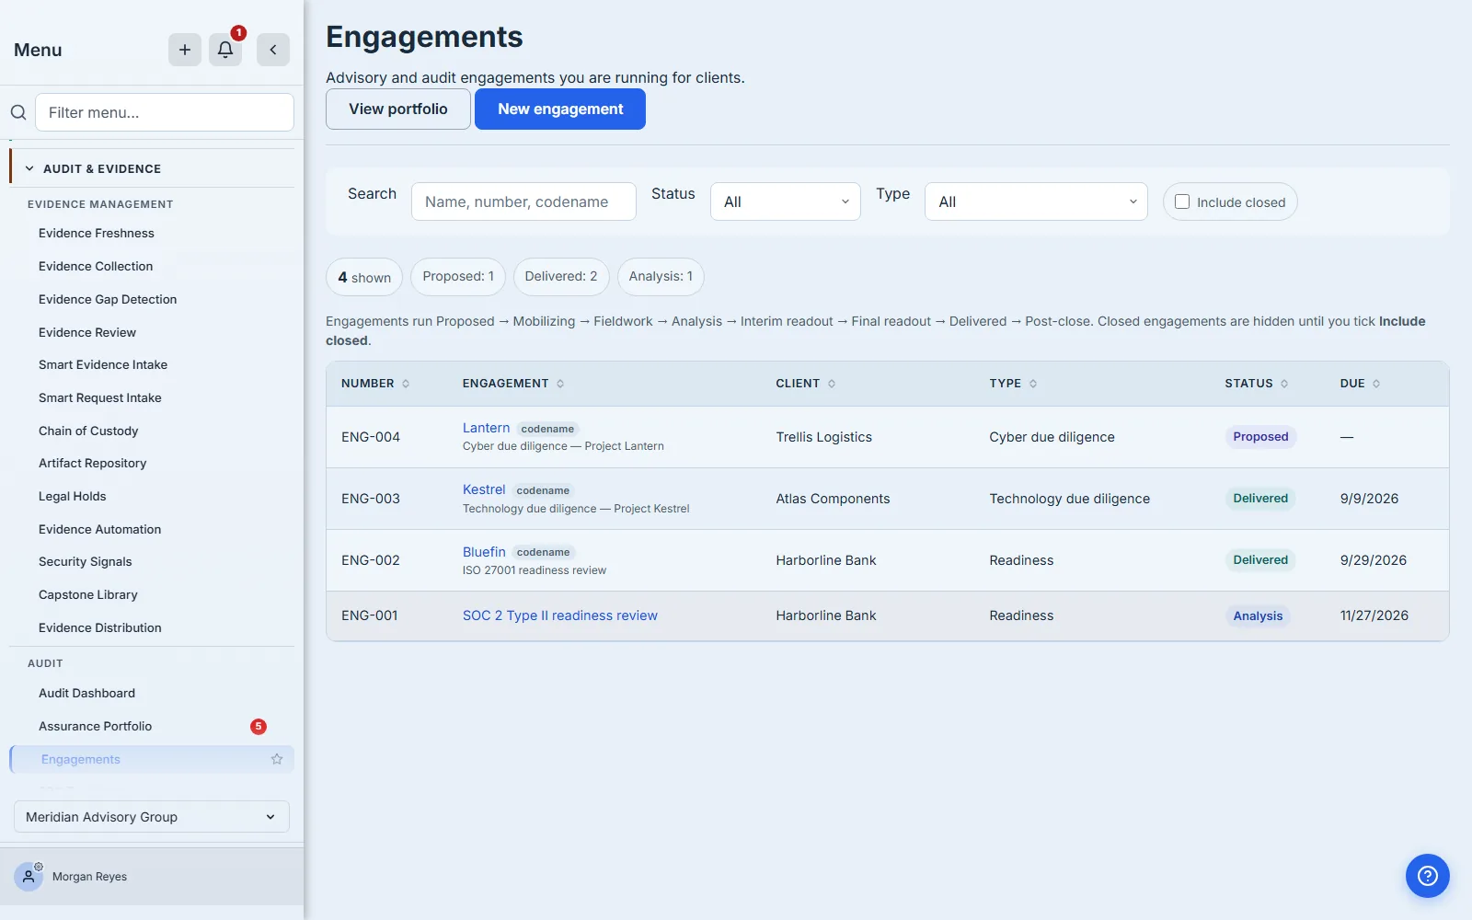Open the help question mark button
Viewport: 1472px width, 920px height.
tap(1428, 876)
